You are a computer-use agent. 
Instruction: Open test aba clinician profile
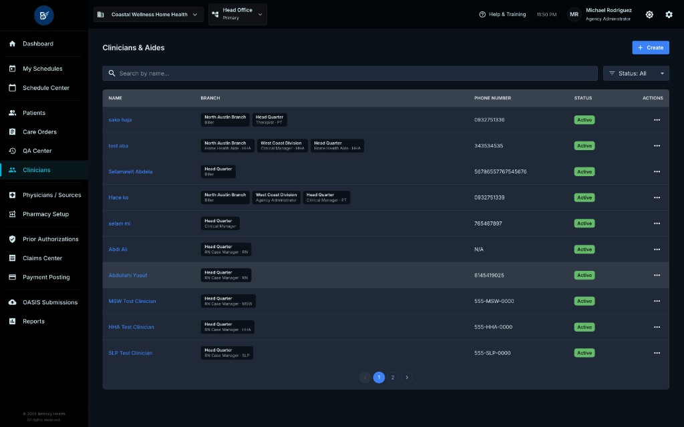pyautogui.click(x=118, y=145)
